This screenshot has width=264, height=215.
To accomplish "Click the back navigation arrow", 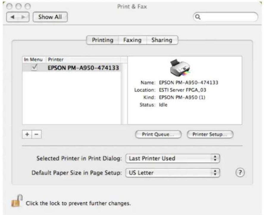I will pyautogui.click(x=12, y=17).
